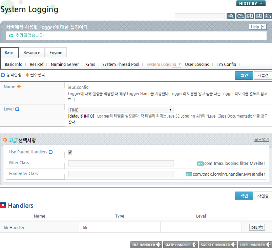The image size is (272, 250).
Task: Click the Handlers section square icon
Action: coord(3,205)
